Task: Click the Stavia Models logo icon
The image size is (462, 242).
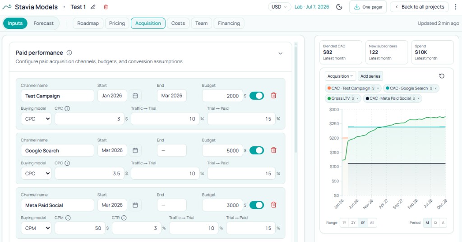Action: click(x=7, y=7)
